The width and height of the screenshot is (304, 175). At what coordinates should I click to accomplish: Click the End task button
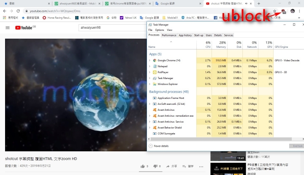tap(297, 146)
